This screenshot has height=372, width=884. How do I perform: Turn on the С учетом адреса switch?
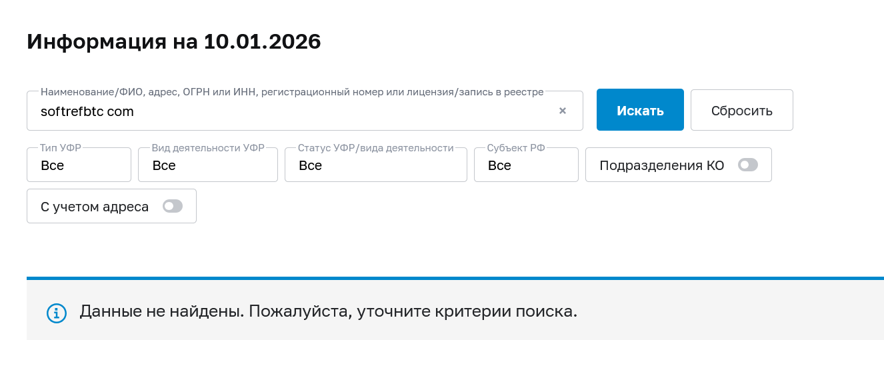point(173,207)
